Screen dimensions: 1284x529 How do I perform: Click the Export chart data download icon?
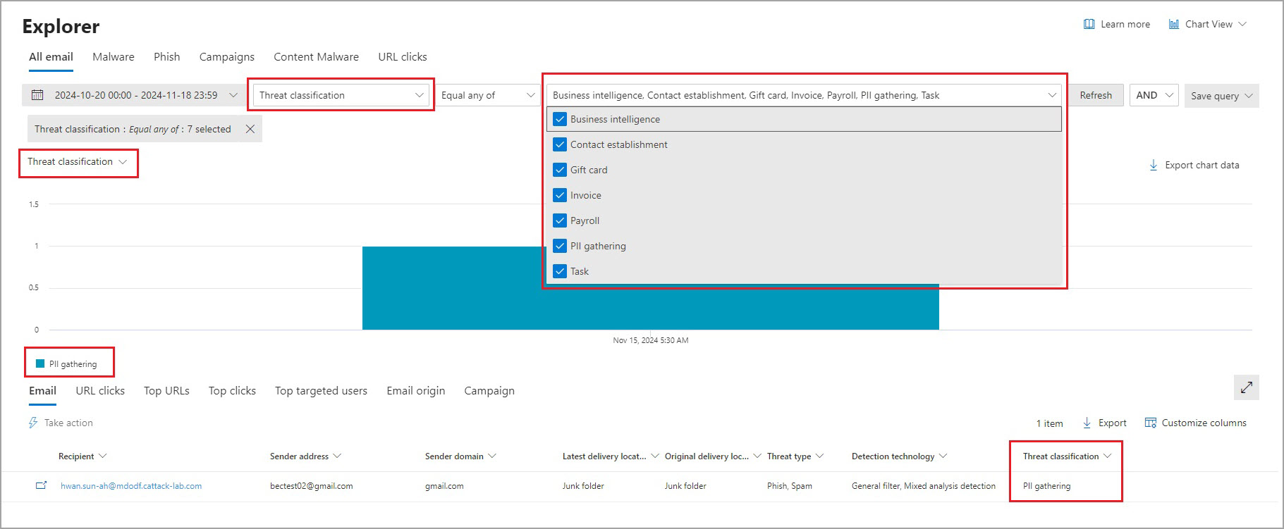pyautogui.click(x=1154, y=165)
